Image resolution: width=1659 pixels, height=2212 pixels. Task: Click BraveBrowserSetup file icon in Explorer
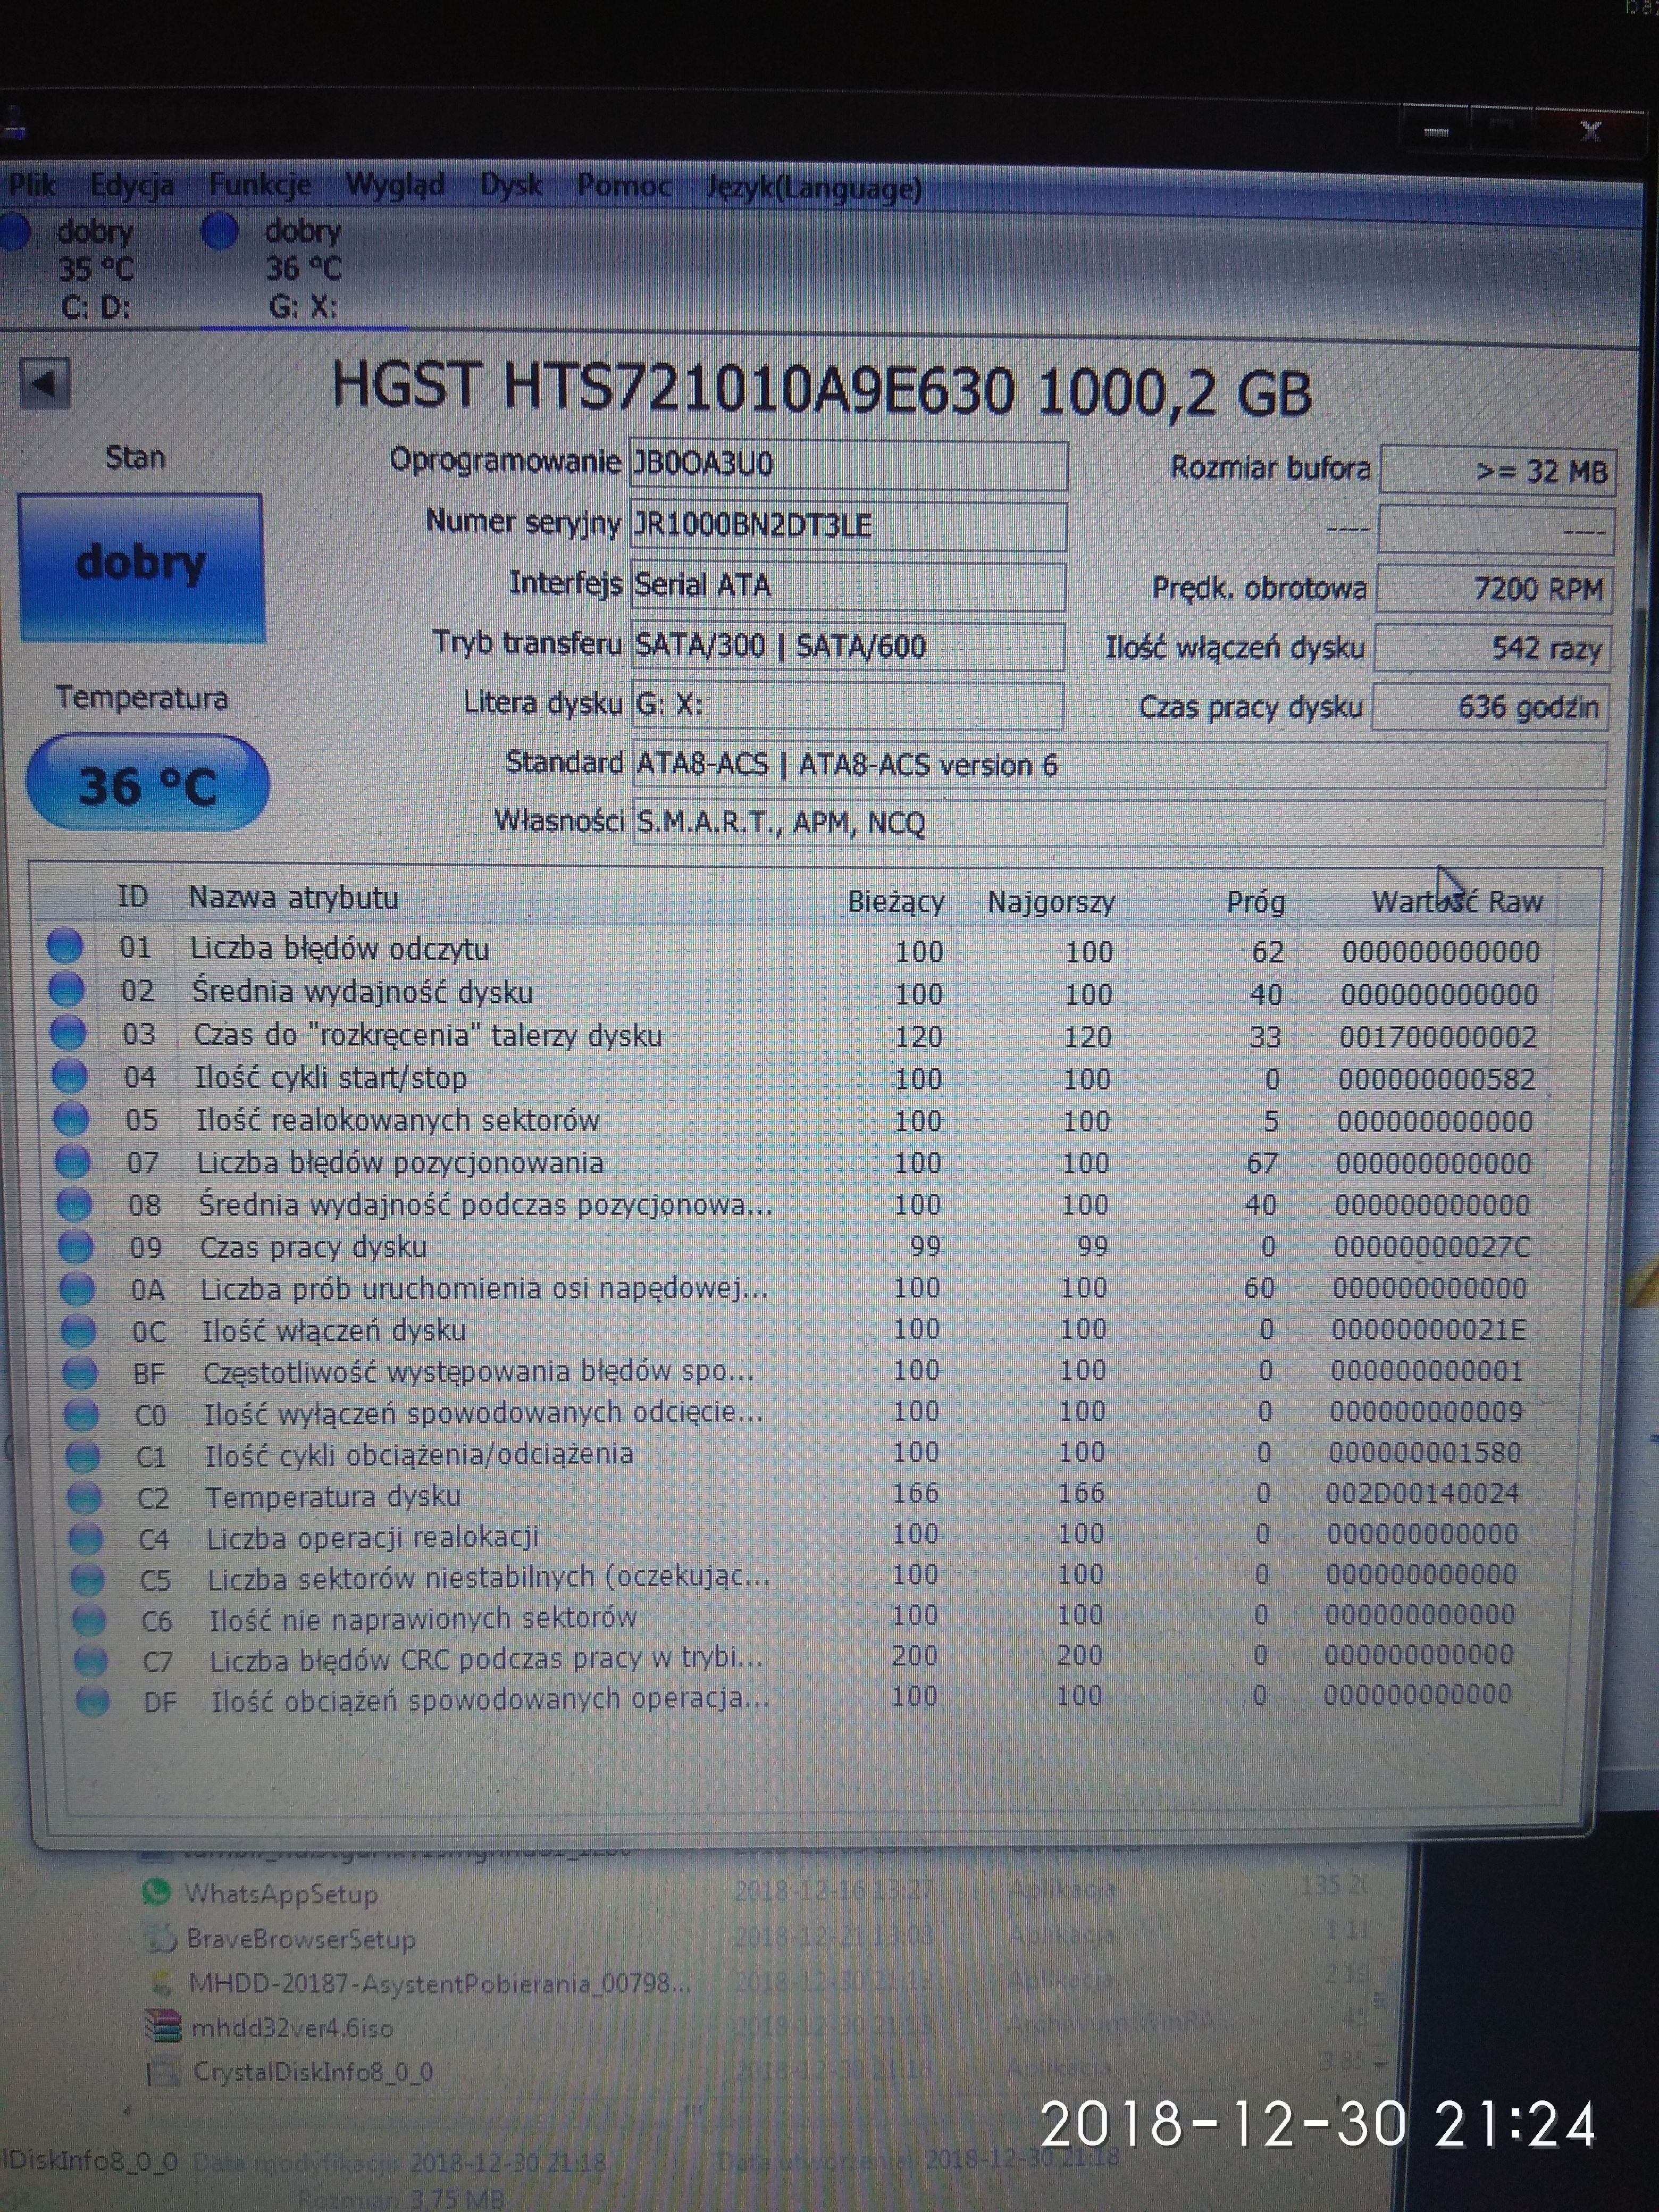161,1939
